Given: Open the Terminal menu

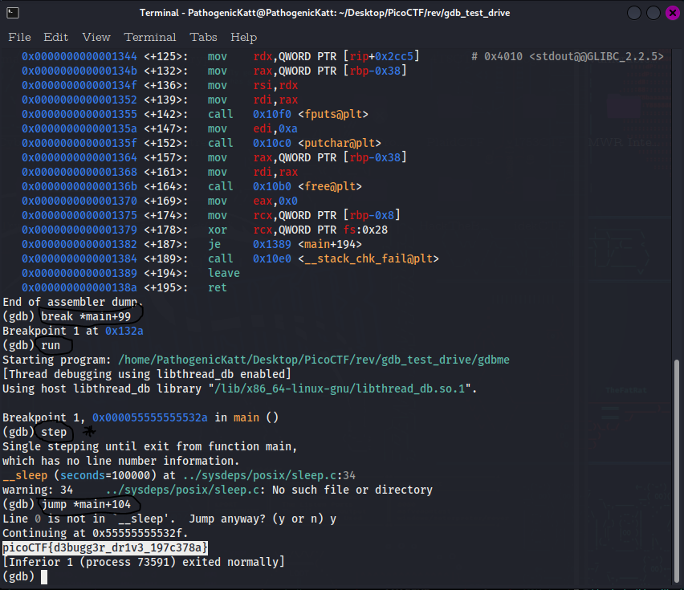Looking at the screenshot, I should (150, 37).
